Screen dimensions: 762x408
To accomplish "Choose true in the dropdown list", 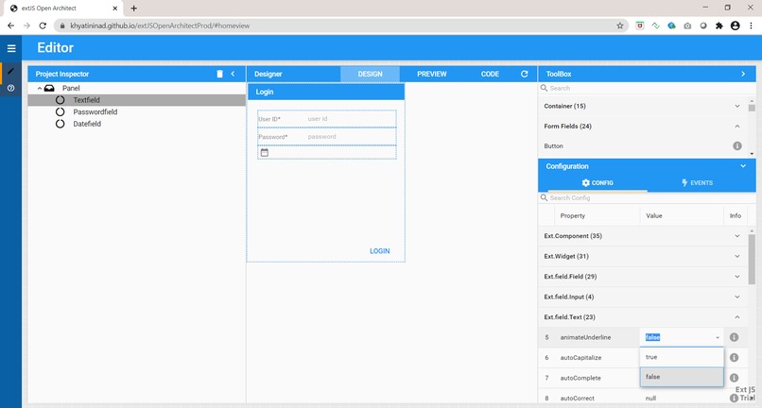I will pos(682,357).
